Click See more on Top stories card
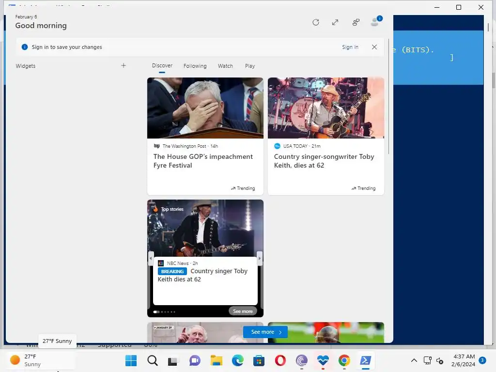 pos(243,311)
